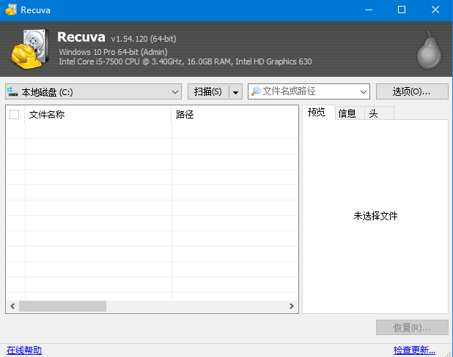453x357 pixels.
Task: Open 选项(O)... settings
Action: [412, 91]
